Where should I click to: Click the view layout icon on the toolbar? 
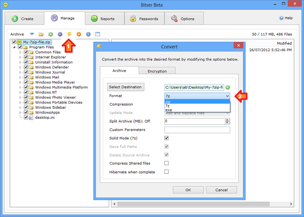click(98, 34)
